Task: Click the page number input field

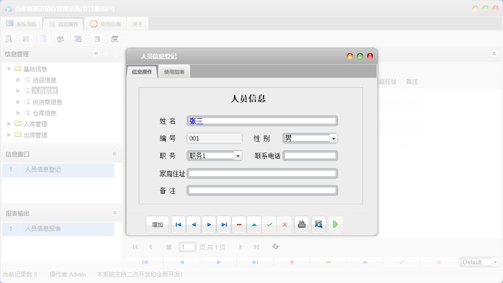Action: (x=187, y=247)
